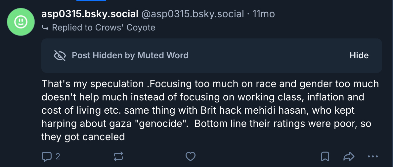Open the share arrow menu
The width and height of the screenshot is (393, 167).
point(349,156)
